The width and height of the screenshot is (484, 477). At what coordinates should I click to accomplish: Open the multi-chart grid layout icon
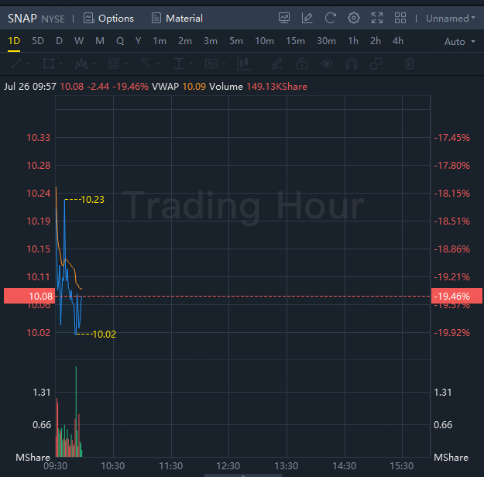click(x=400, y=18)
